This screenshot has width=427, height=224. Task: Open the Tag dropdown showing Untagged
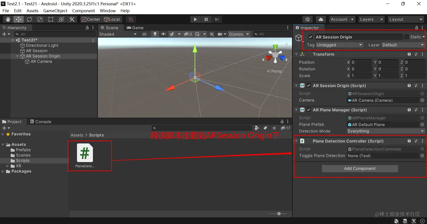tap(339, 45)
